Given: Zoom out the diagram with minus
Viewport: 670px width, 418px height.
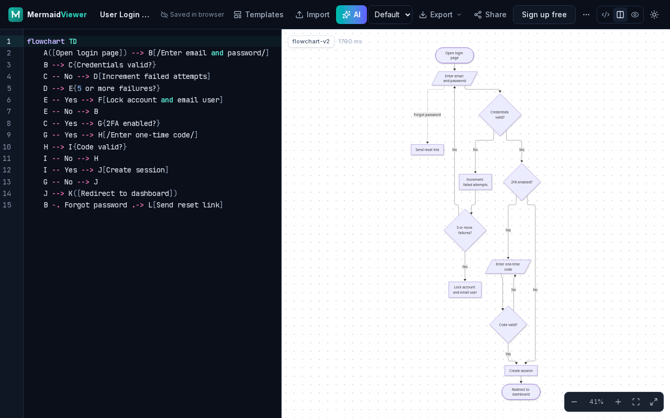Looking at the screenshot, I should pos(574,402).
